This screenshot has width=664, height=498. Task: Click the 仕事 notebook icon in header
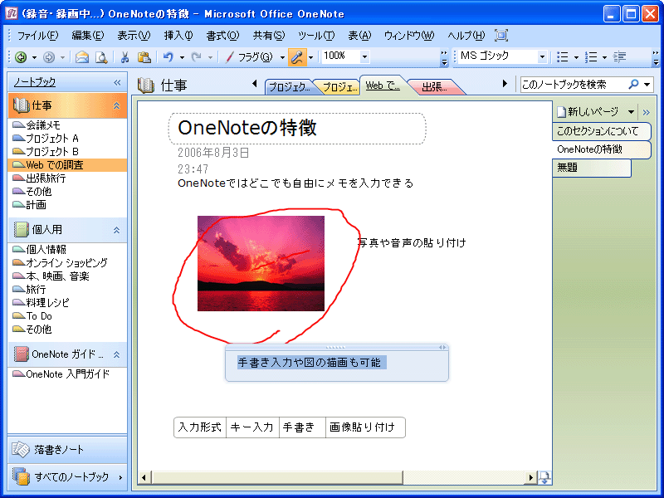[x=146, y=85]
